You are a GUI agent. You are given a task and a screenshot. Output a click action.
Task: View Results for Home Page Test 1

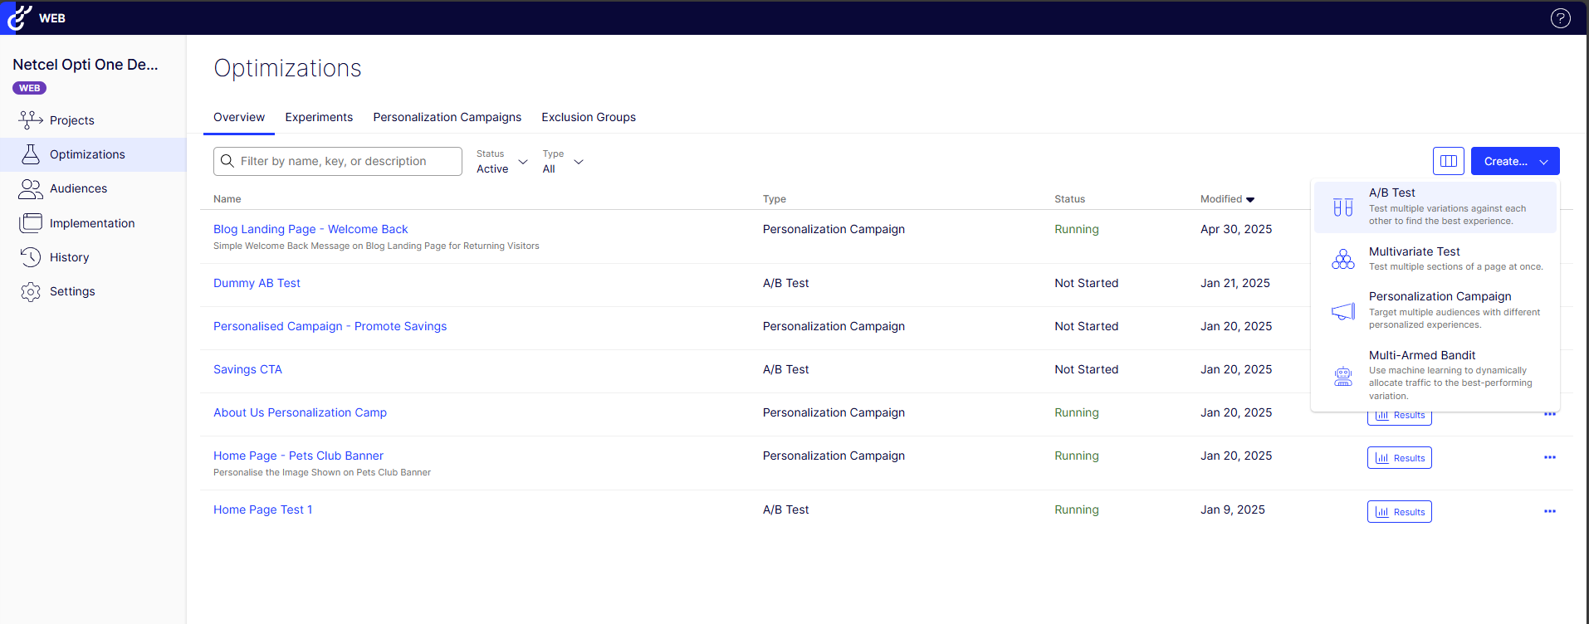1399,512
